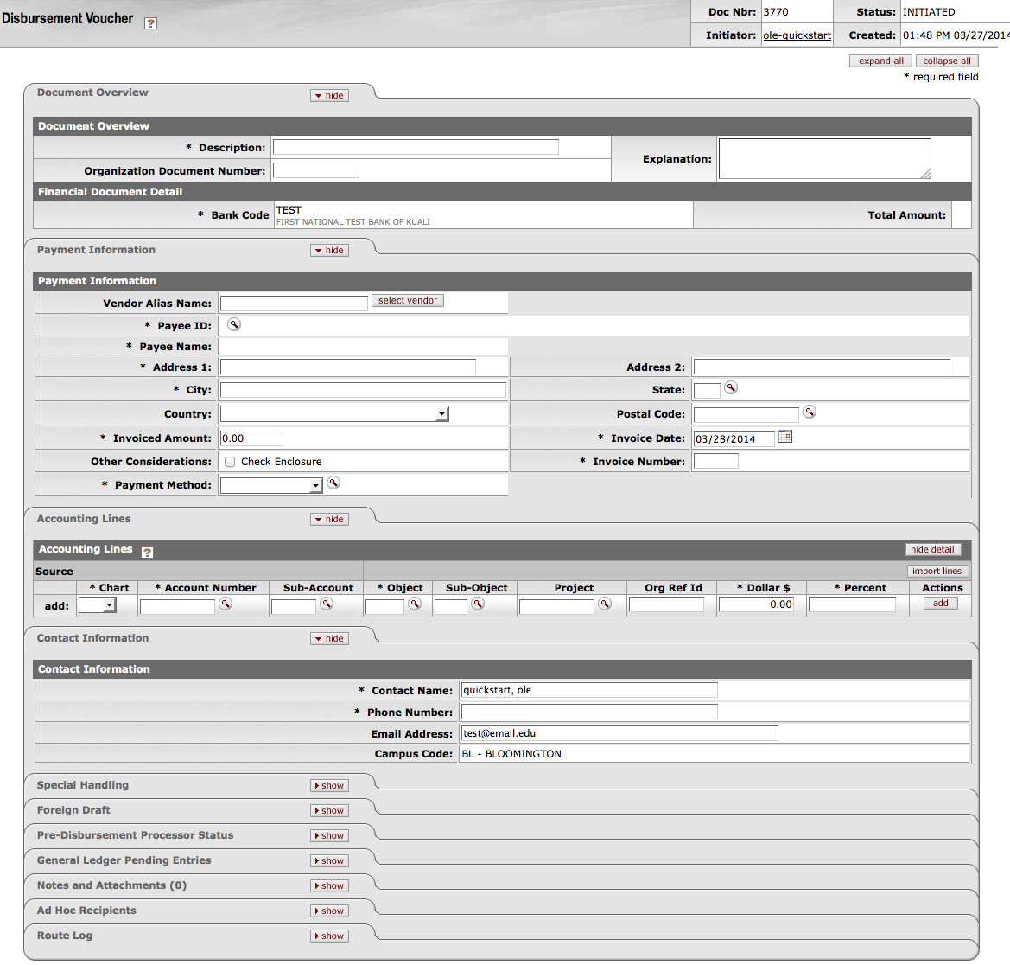The height and width of the screenshot is (965, 1010).
Task: Click Description input field
Action: pos(416,147)
